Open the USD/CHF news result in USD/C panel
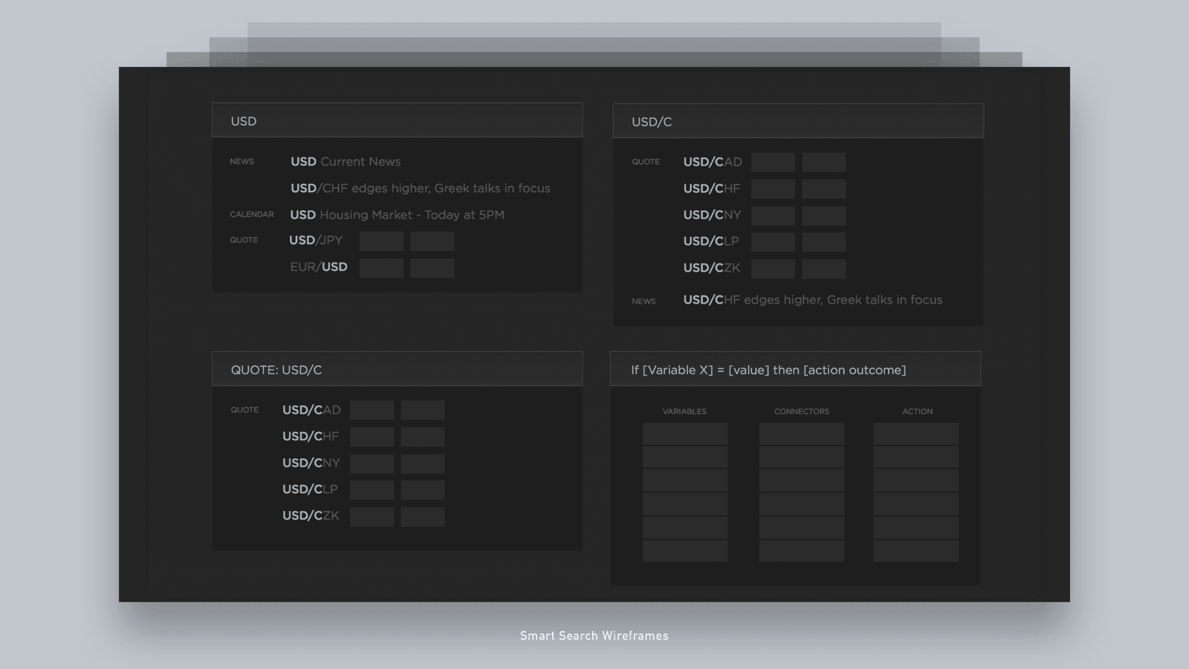The width and height of the screenshot is (1189, 669). tap(812, 300)
